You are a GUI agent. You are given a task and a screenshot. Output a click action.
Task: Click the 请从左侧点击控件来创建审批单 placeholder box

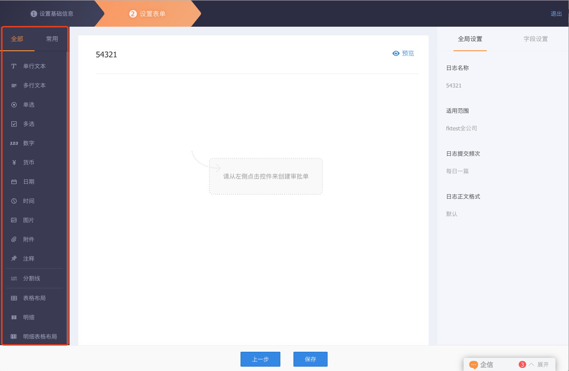(x=266, y=176)
